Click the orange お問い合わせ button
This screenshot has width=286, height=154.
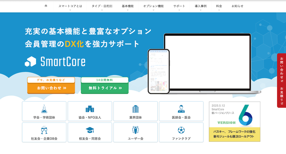click(51, 88)
